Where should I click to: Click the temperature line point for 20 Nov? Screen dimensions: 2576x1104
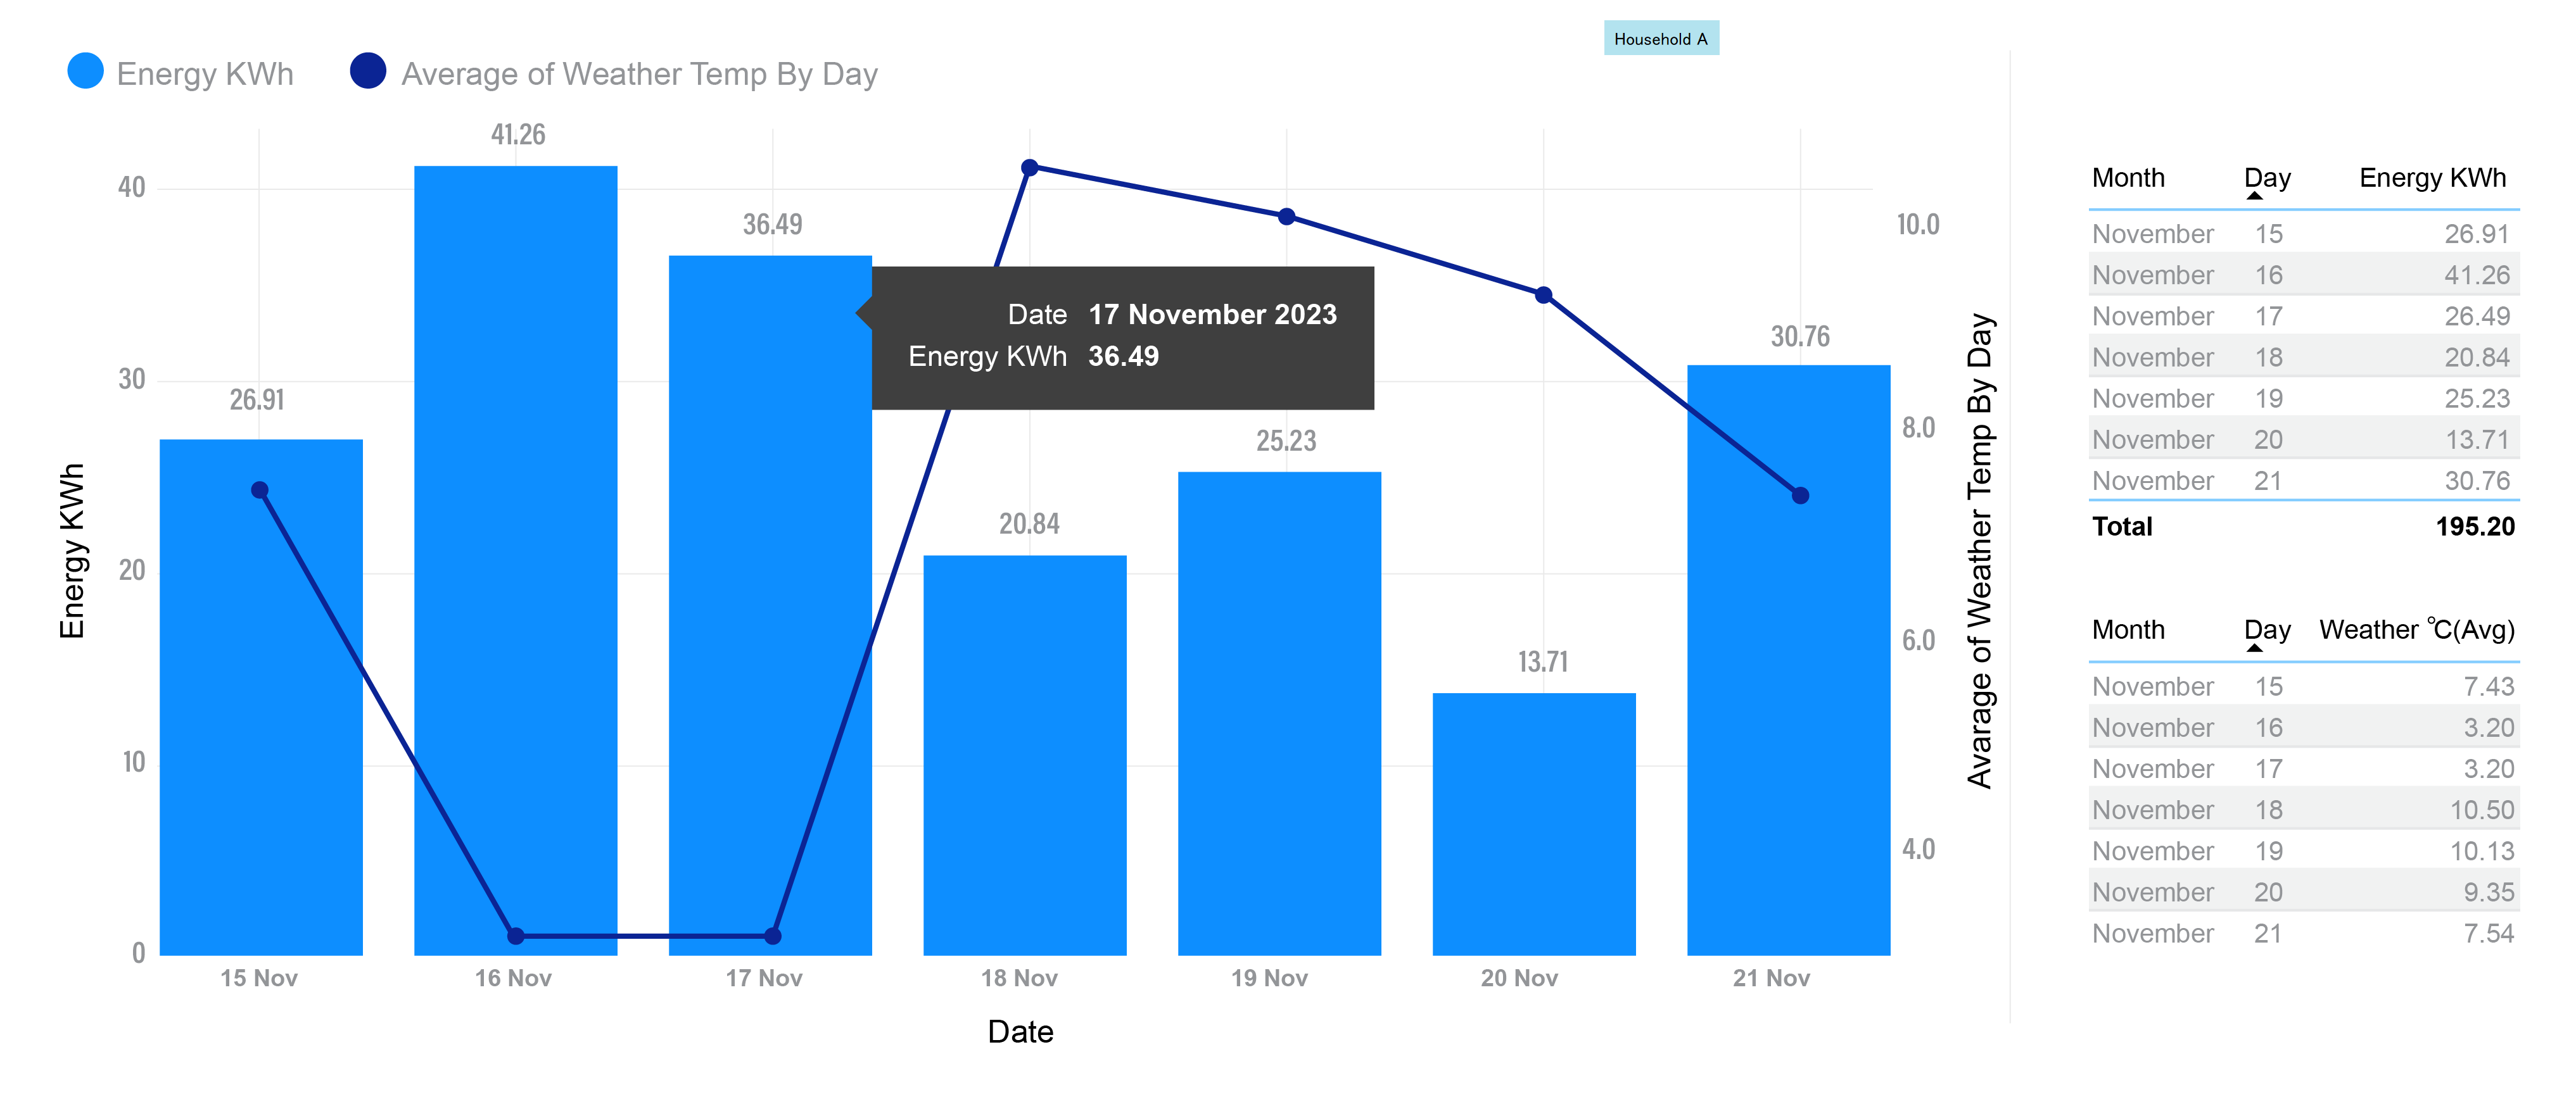(1543, 296)
